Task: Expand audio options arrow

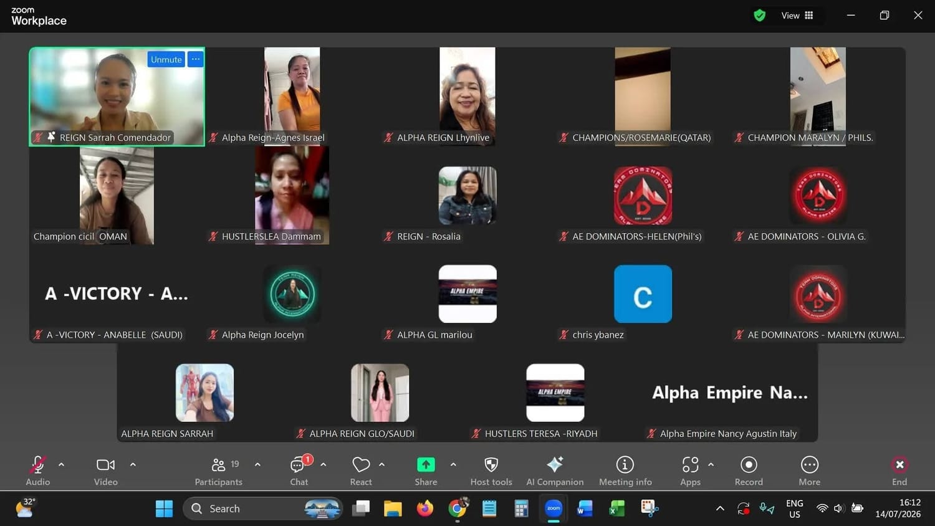Action: tap(61, 464)
